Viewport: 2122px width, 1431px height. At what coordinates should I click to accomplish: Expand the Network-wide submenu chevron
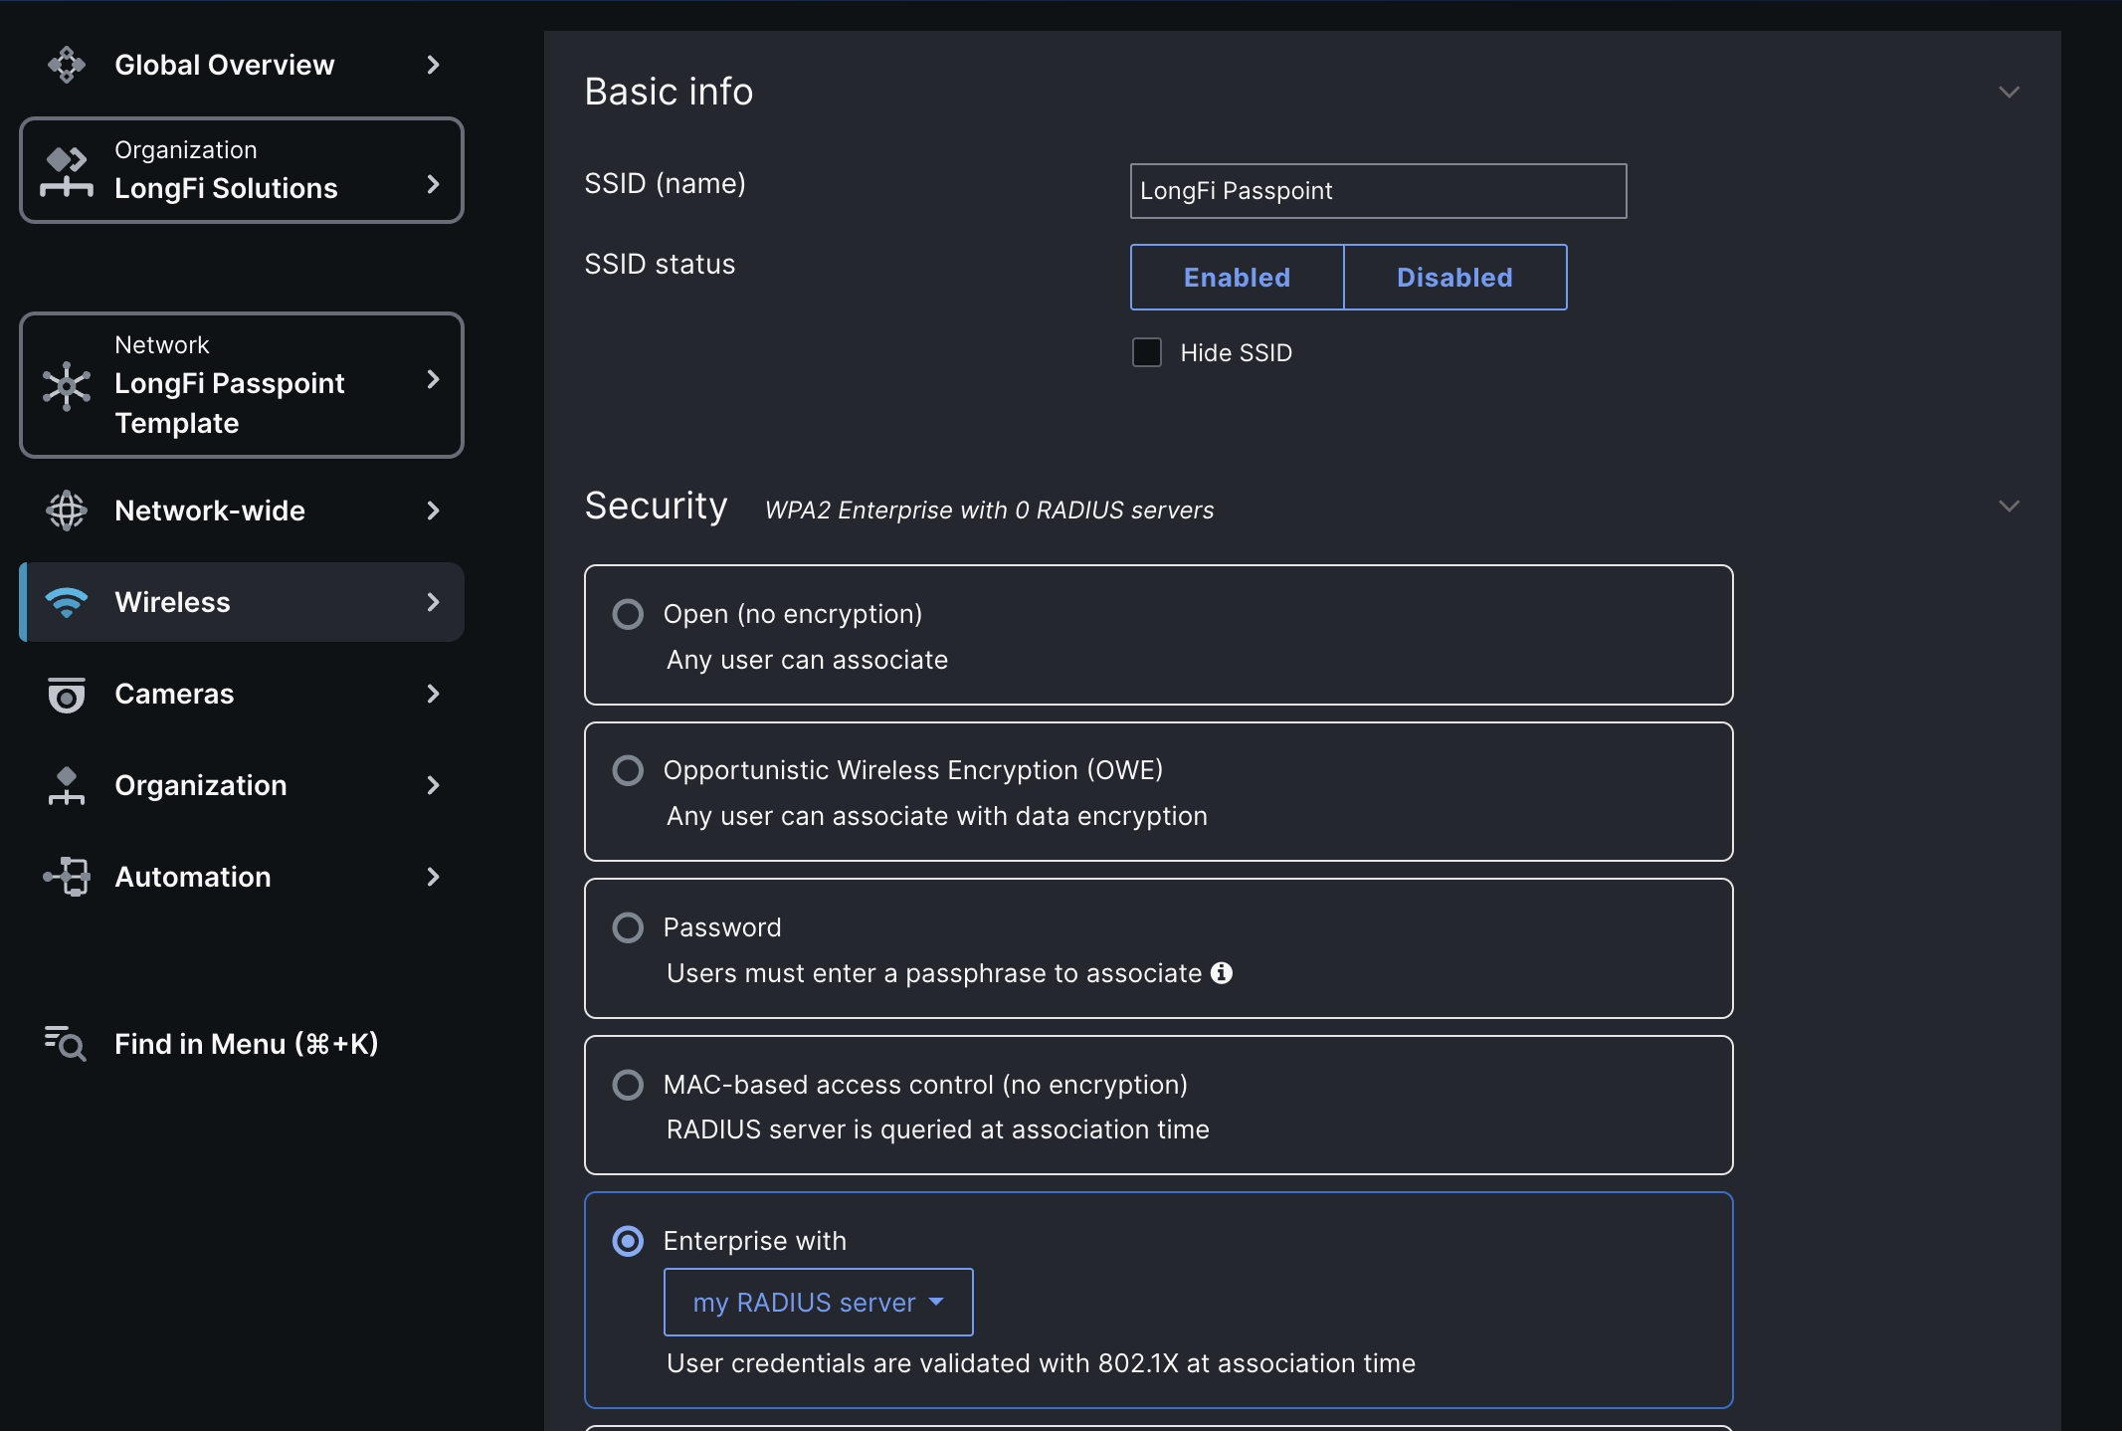[433, 511]
